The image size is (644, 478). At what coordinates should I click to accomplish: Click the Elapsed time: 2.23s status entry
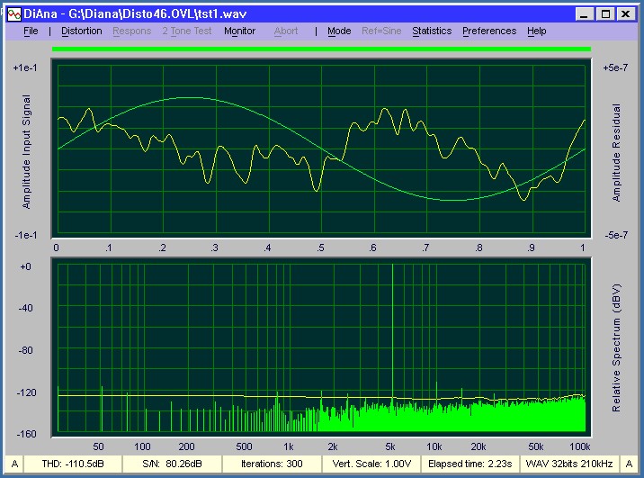click(x=470, y=464)
